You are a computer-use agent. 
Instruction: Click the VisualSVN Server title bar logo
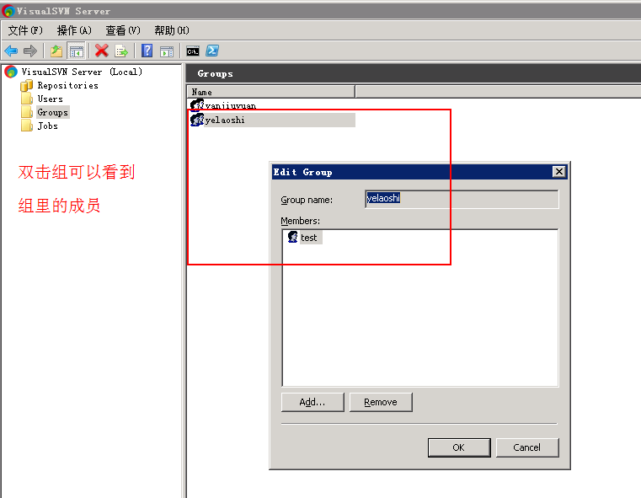pyautogui.click(x=8, y=11)
